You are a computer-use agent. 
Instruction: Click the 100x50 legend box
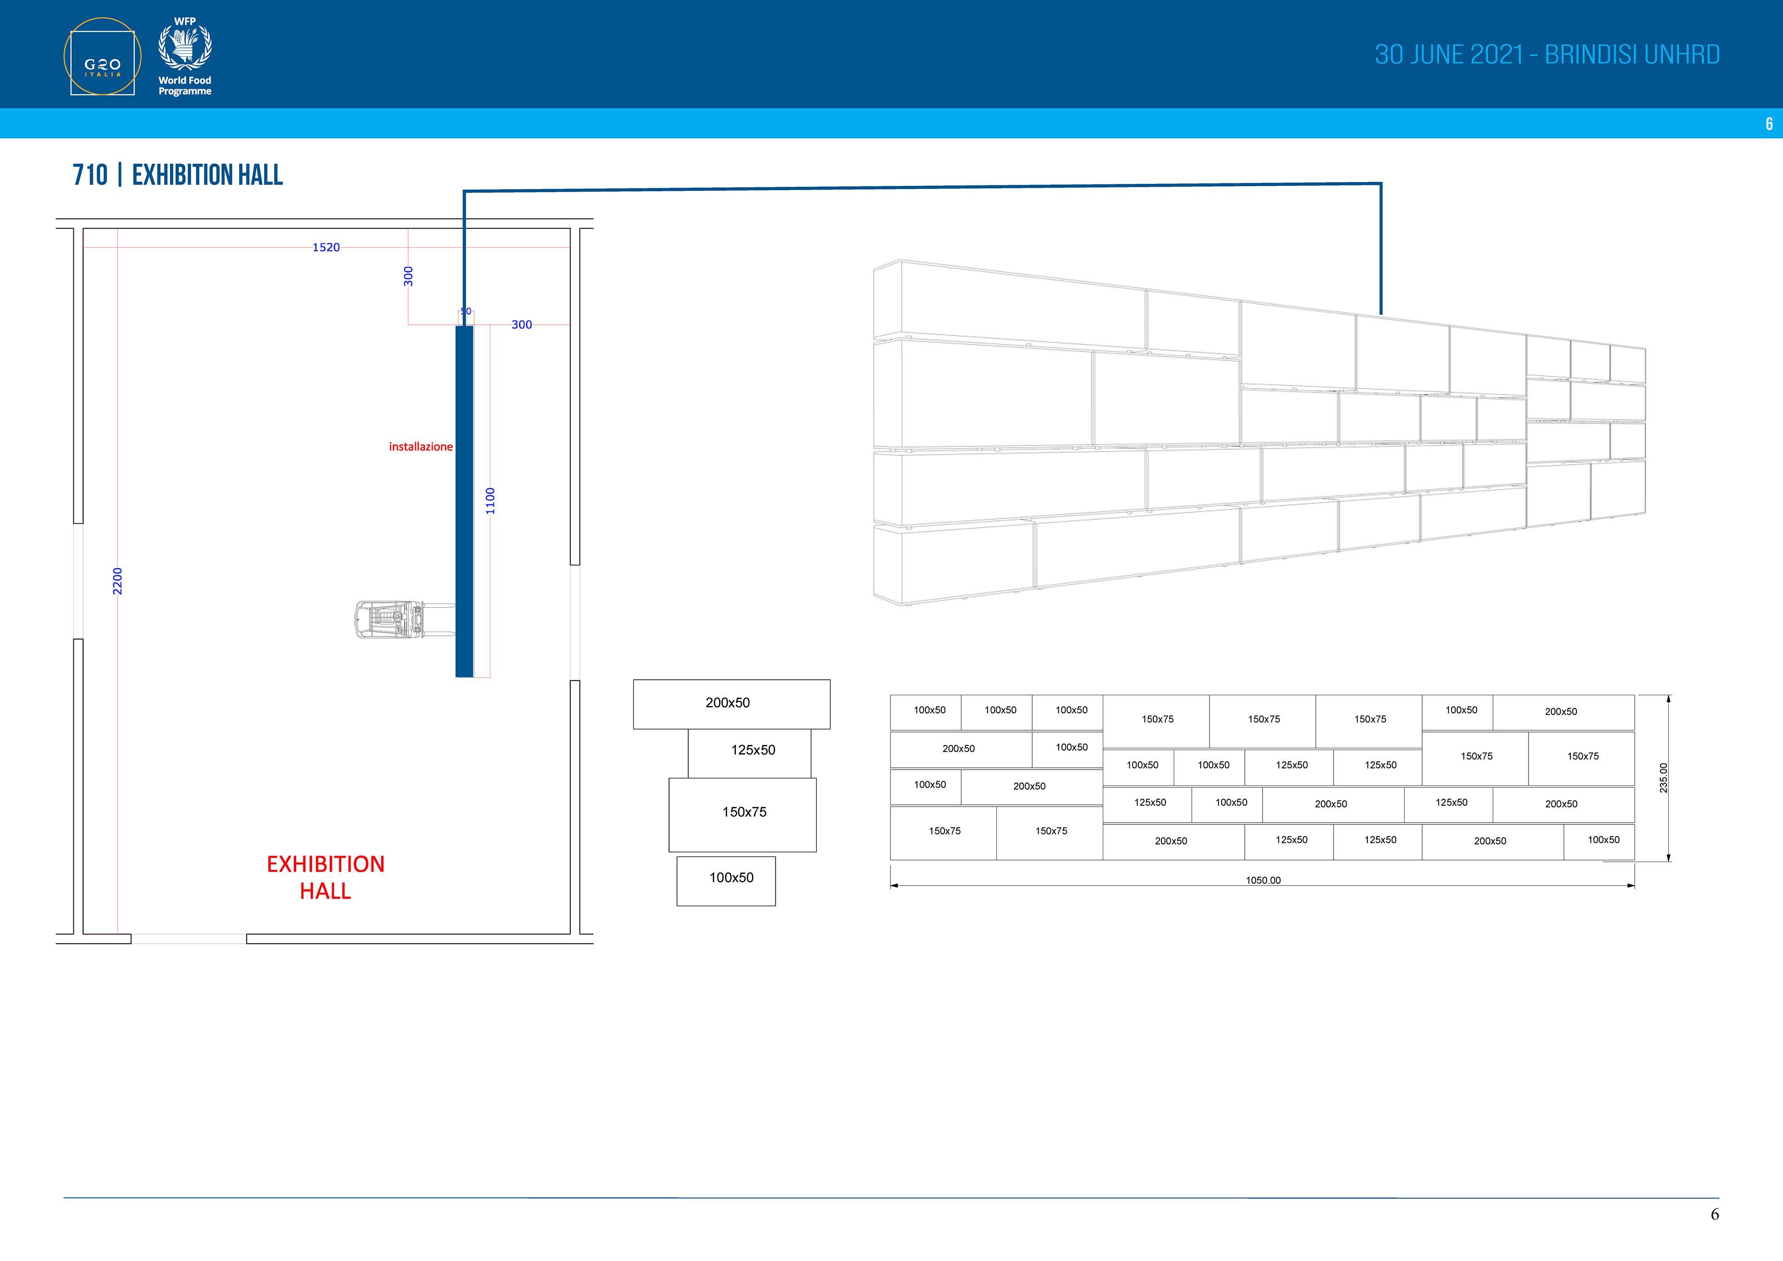[x=726, y=880]
